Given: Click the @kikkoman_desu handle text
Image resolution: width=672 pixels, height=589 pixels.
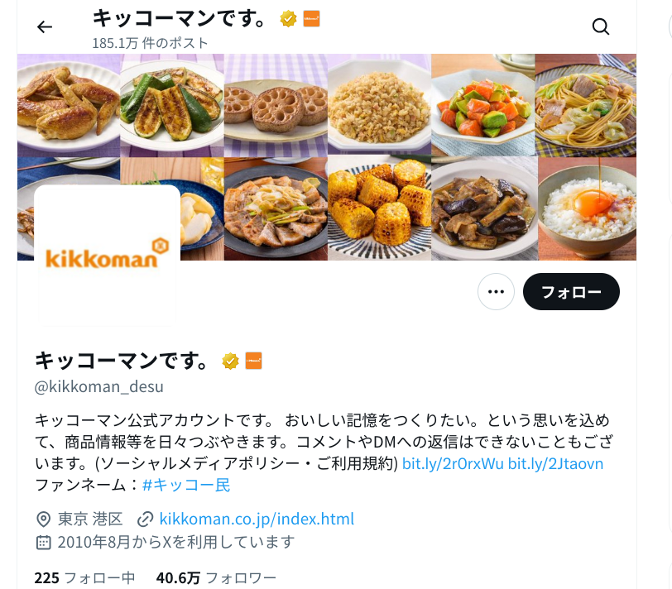Looking at the screenshot, I should (x=99, y=387).
